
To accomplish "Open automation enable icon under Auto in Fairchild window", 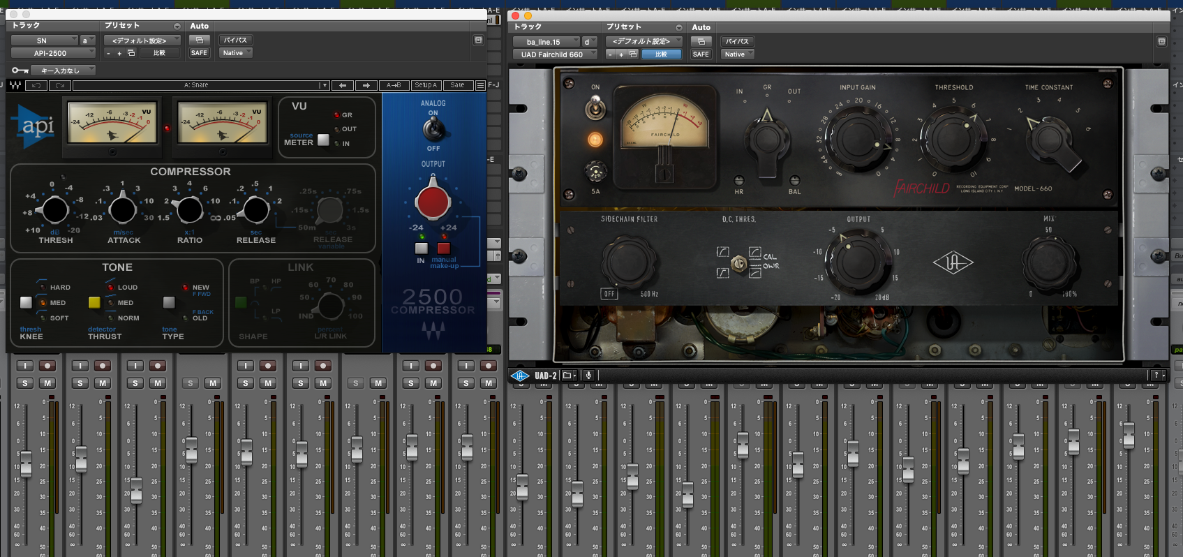I will tap(701, 41).
